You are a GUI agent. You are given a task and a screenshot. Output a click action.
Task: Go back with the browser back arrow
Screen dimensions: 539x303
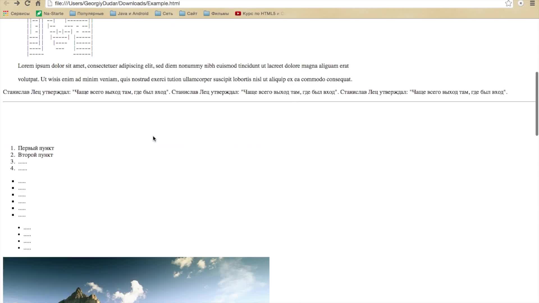coord(6,3)
